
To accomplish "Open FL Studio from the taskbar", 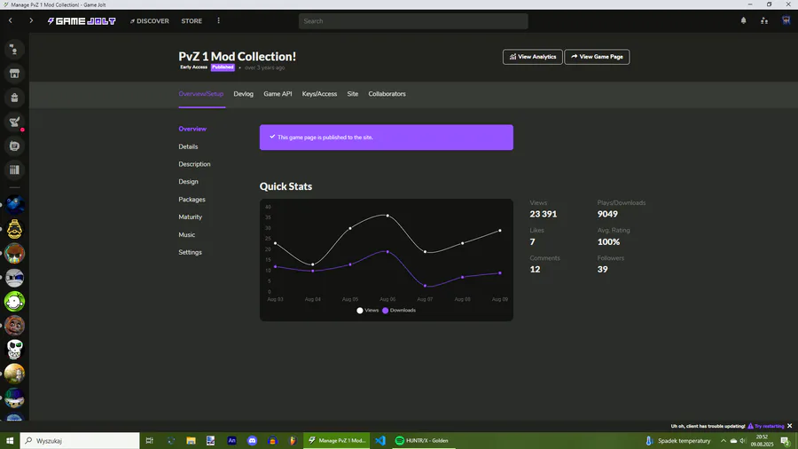I will coord(293,440).
